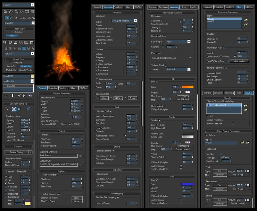Select highlighted Geometry category in top command panel
Viewport: 257px width, 211px height.
pos(7,18)
